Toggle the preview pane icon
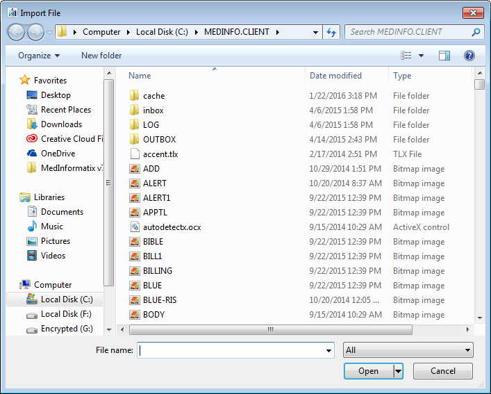Viewport: 491px width, 394px height. (444, 56)
